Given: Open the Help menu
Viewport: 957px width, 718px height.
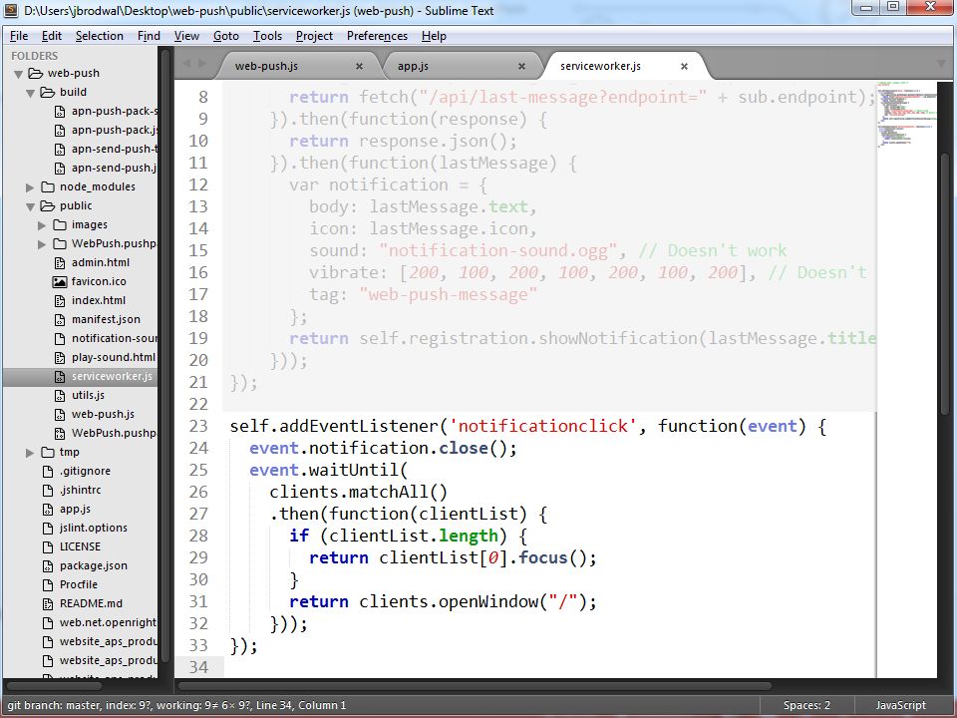Looking at the screenshot, I should click(x=434, y=36).
